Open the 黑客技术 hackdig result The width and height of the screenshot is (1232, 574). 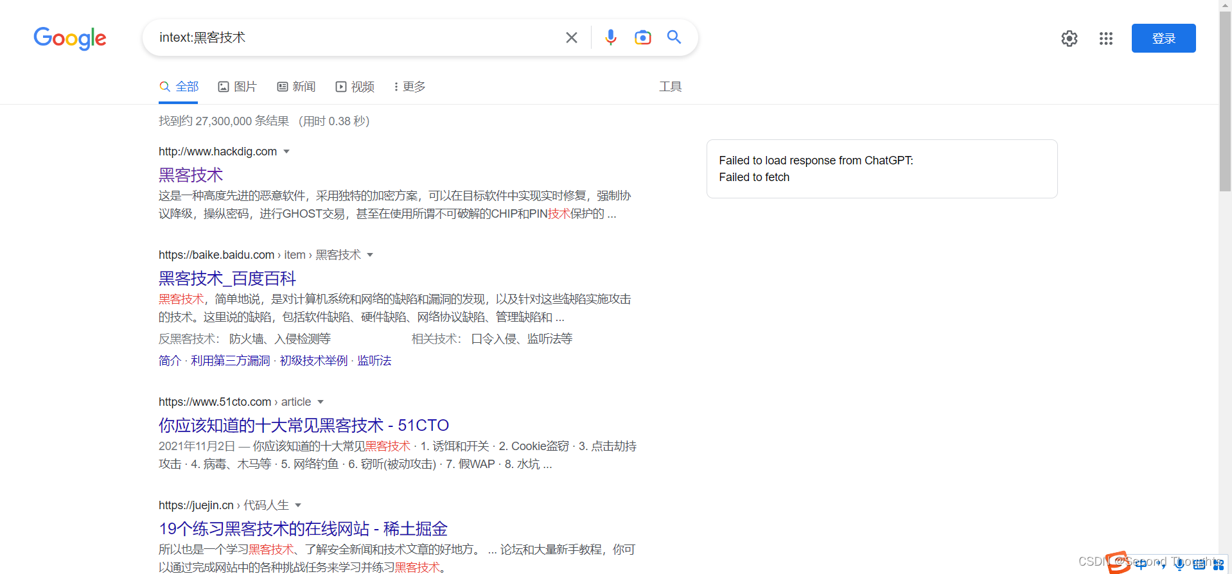tap(191, 175)
